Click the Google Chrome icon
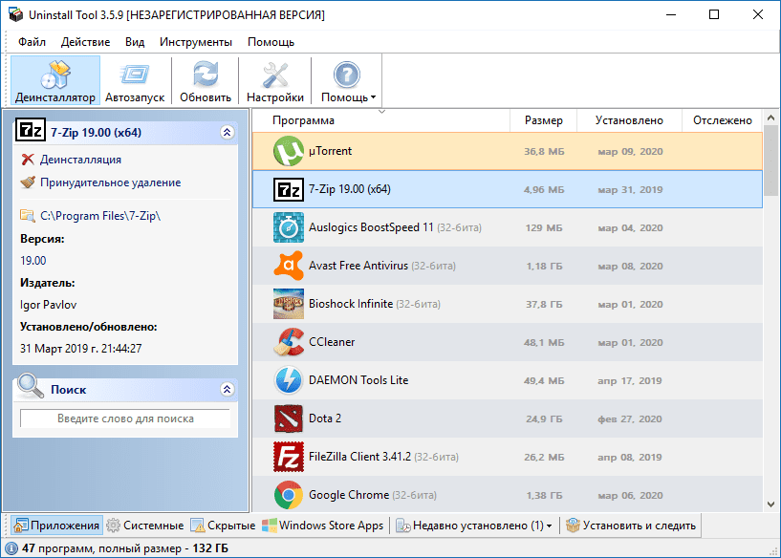The height and width of the screenshot is (558, 781). click(x=289, y=495)
